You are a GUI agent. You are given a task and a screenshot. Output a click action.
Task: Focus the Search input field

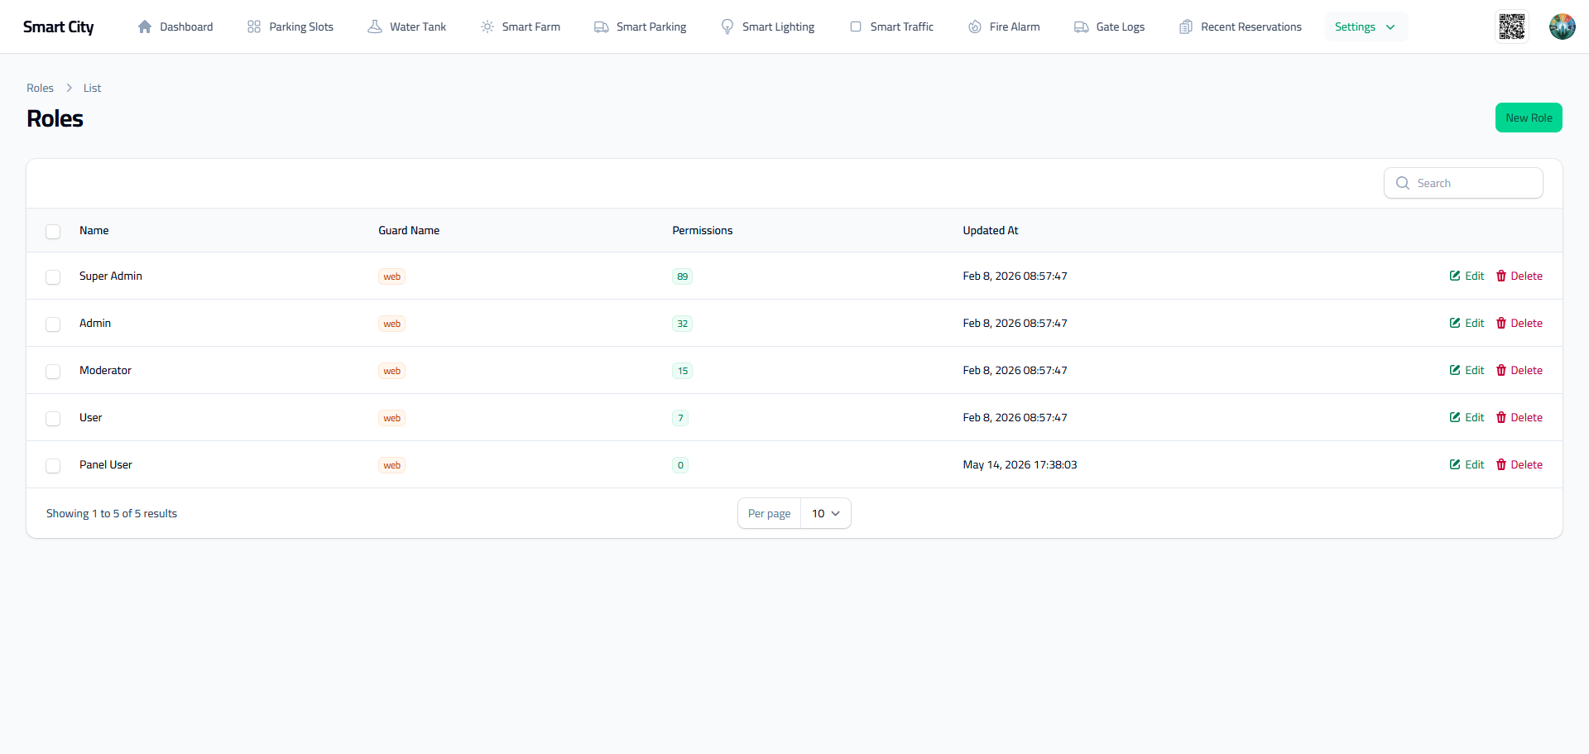[1463, 183]
